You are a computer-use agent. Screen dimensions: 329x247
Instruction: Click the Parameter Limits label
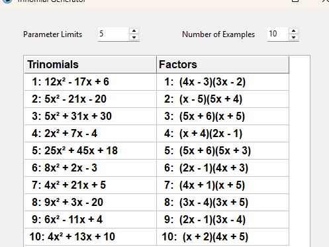[x=52, y=34]
